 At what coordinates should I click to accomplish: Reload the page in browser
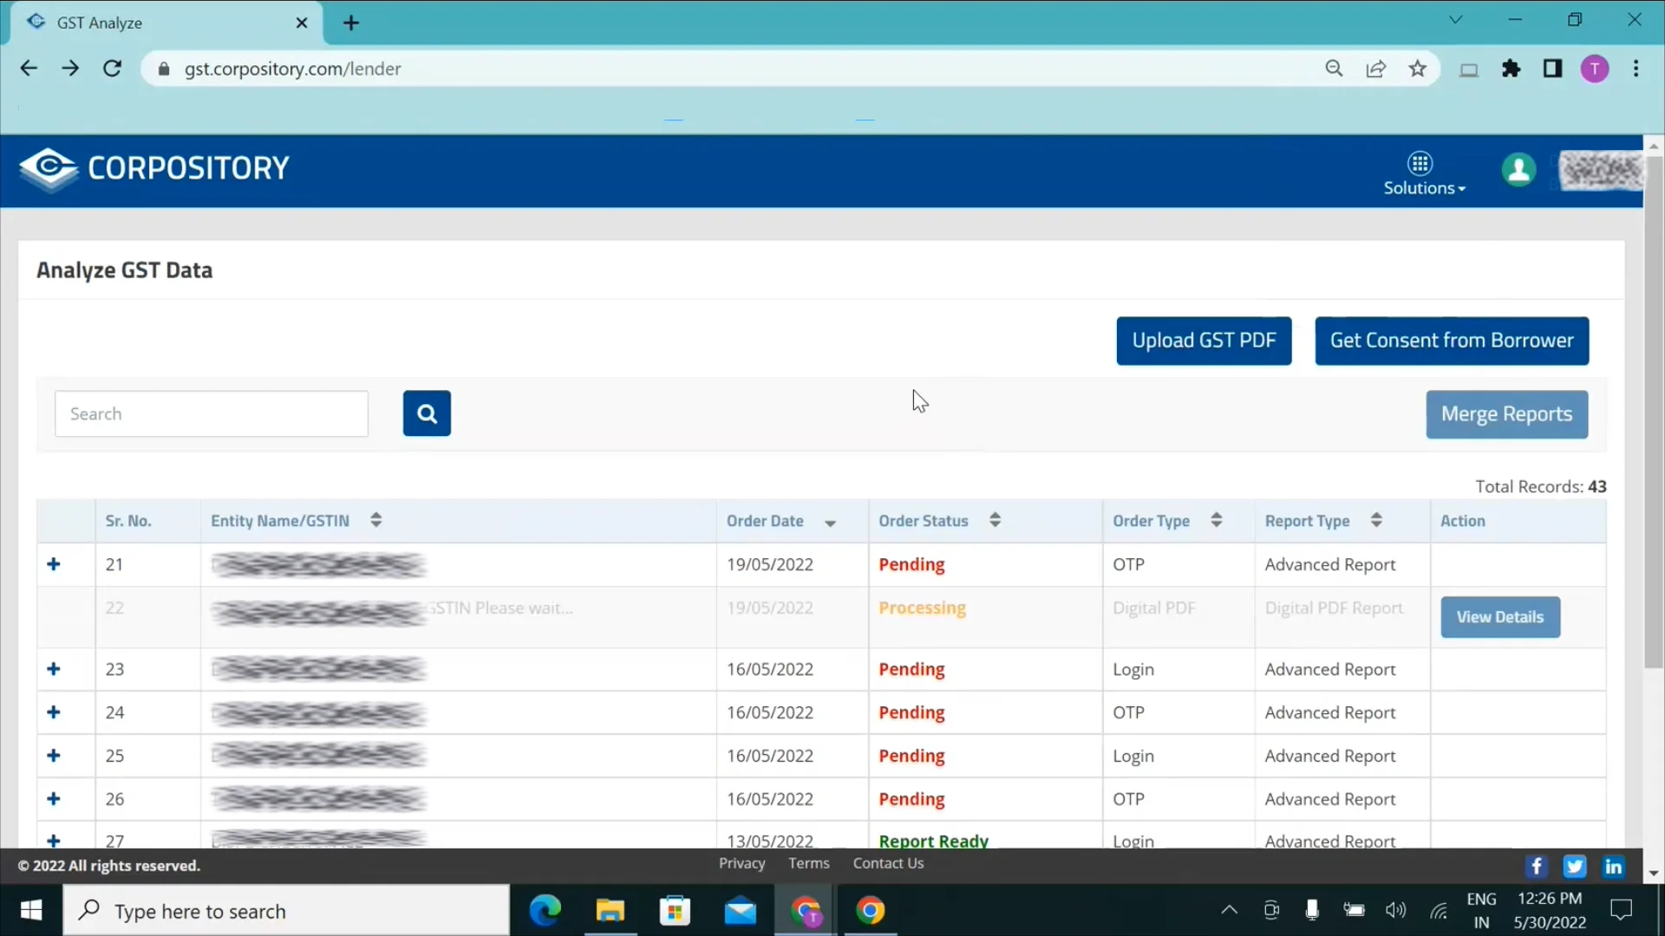(x=112, y=68)
